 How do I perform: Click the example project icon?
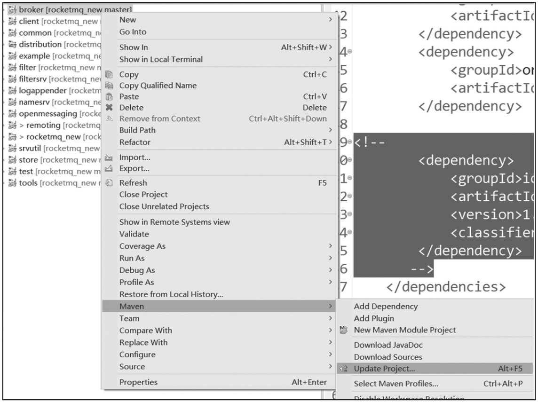click(12, 56)
